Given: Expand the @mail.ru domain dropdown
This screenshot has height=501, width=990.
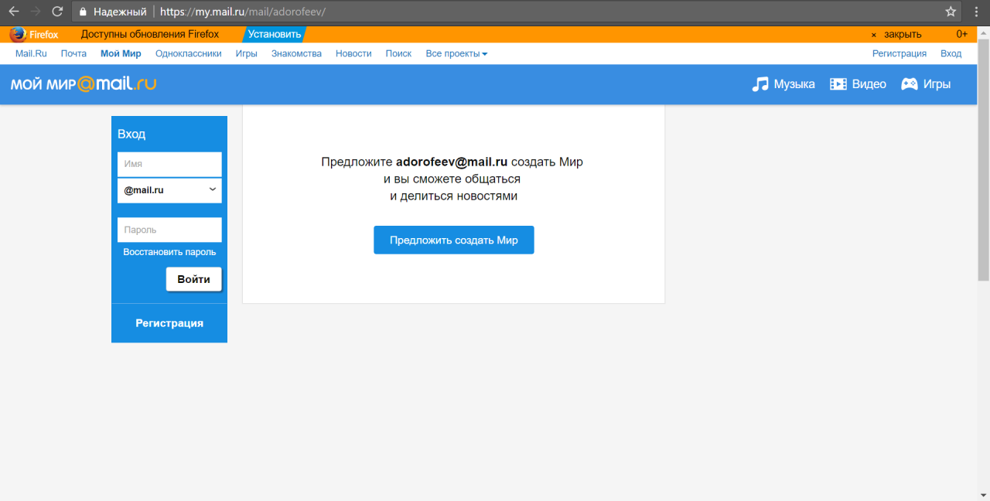Looking at the screenshot, I should click(169, 190).
